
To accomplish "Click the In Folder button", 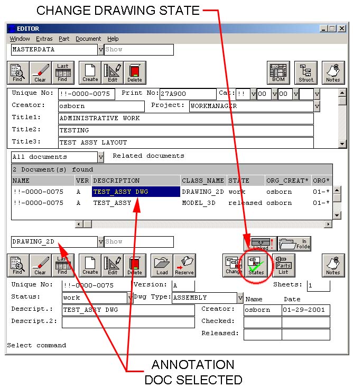I will click(294, 244).
